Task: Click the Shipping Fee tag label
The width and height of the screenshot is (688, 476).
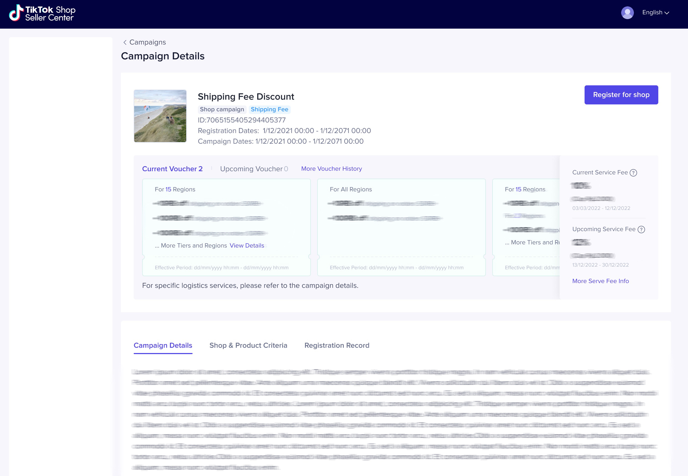Action: click(x=269, y=109)
